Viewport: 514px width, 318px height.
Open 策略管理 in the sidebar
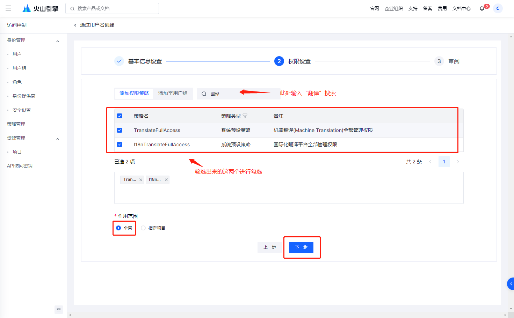click(16, 124)
